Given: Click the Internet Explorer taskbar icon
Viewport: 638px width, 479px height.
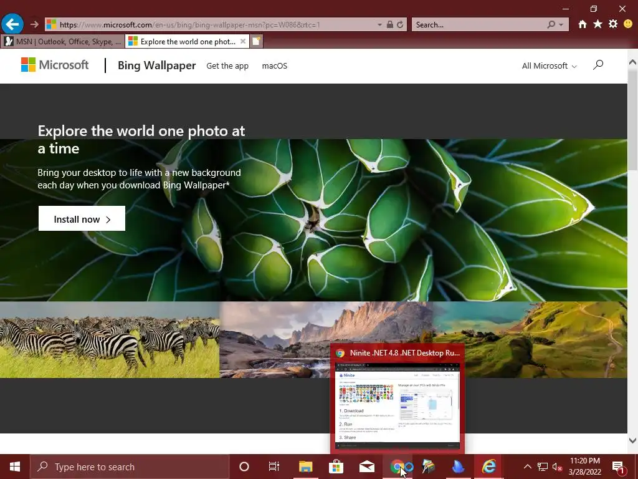Looking at the screenshot, I should (x=488, y=467).
